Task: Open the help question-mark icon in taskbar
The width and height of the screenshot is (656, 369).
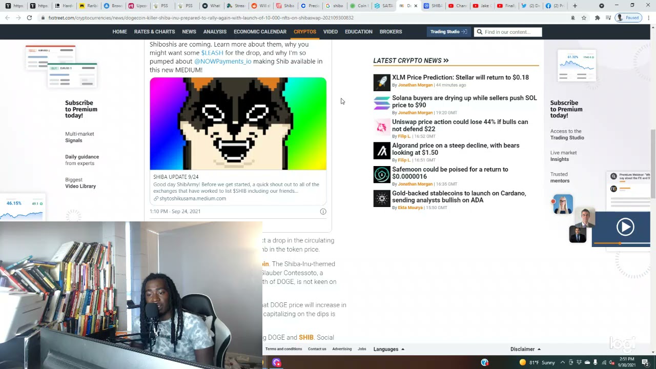Action: (x=485, y=362)
